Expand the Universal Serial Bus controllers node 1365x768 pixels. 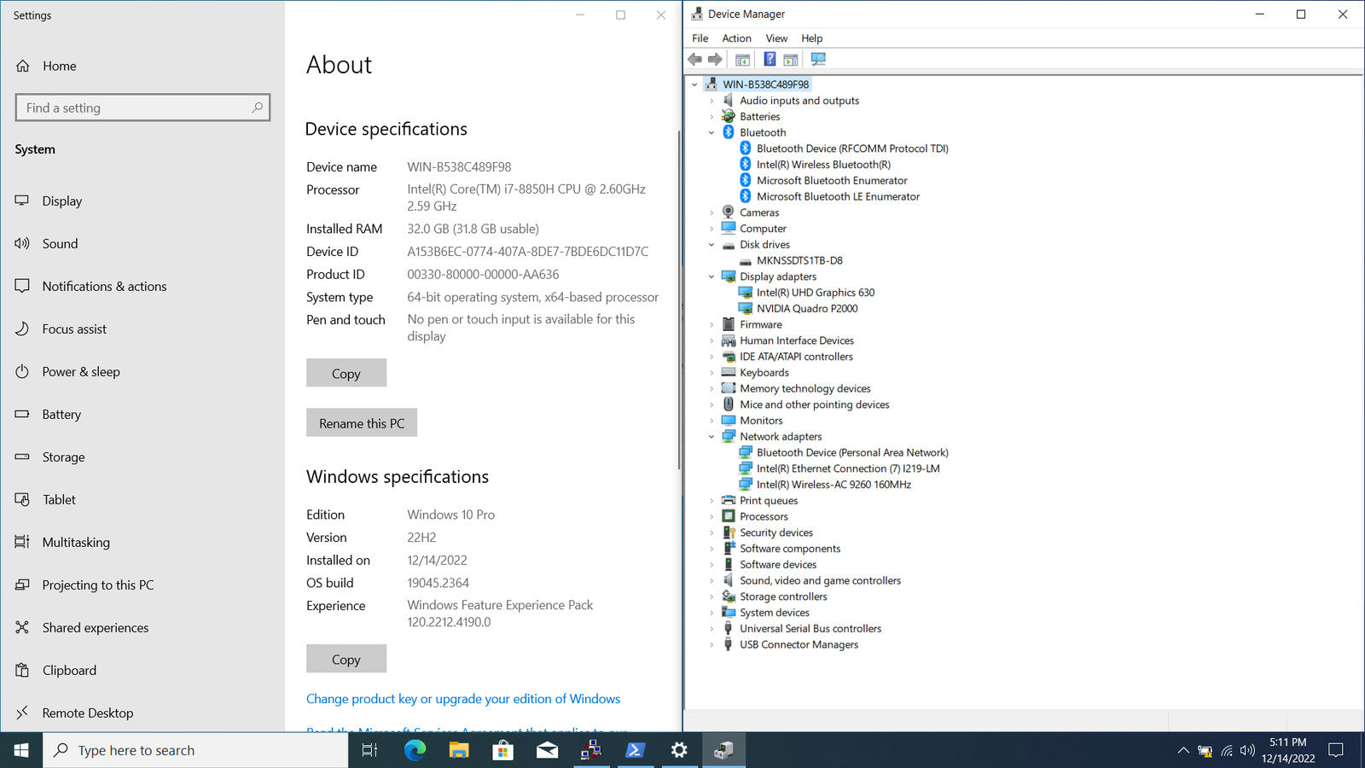click(712, 629)
